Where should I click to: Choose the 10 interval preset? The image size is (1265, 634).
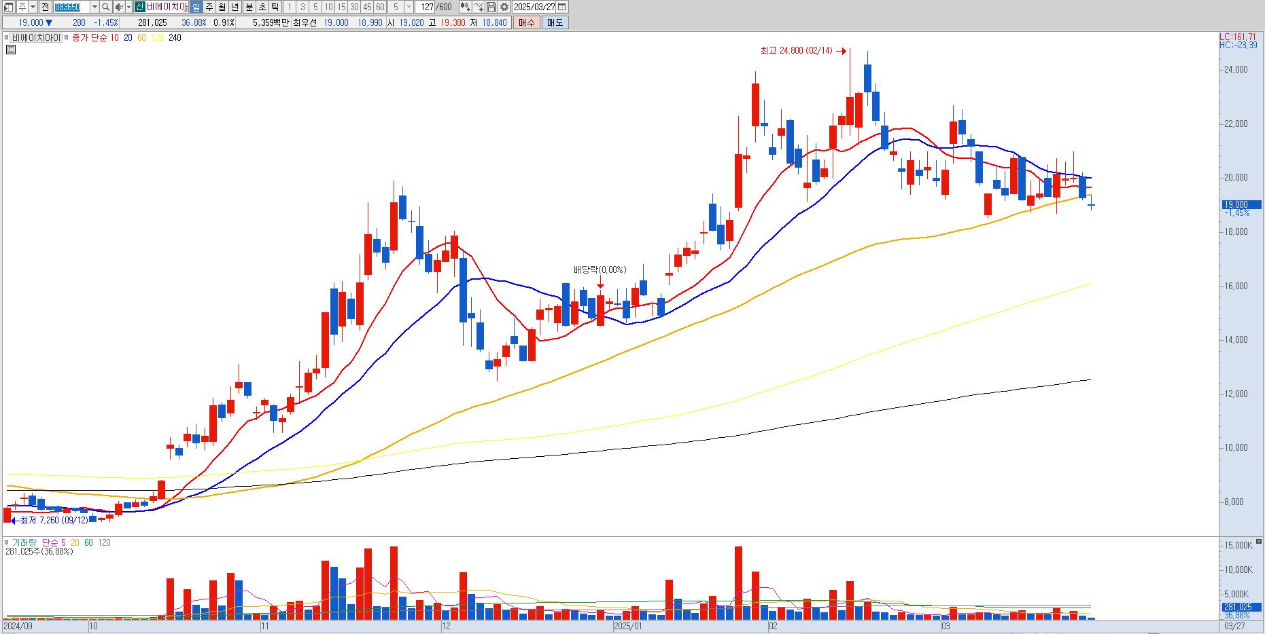tap(328, 7)
